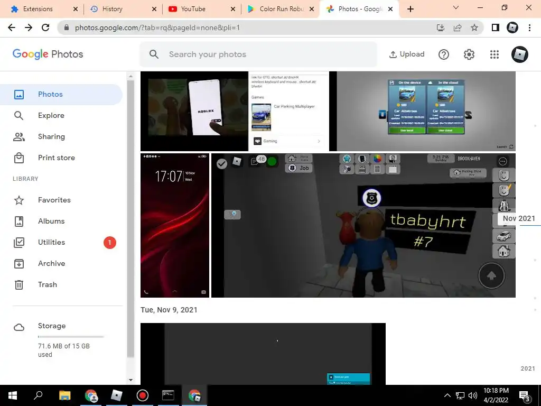This screenshot has width=541, height=406.
Task: Go forward in the browser
Action: pyautogui.click(x=29, y=27)
